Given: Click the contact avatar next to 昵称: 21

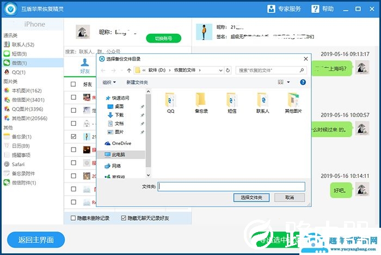Looking at the screenshot, I should [204, 32].
